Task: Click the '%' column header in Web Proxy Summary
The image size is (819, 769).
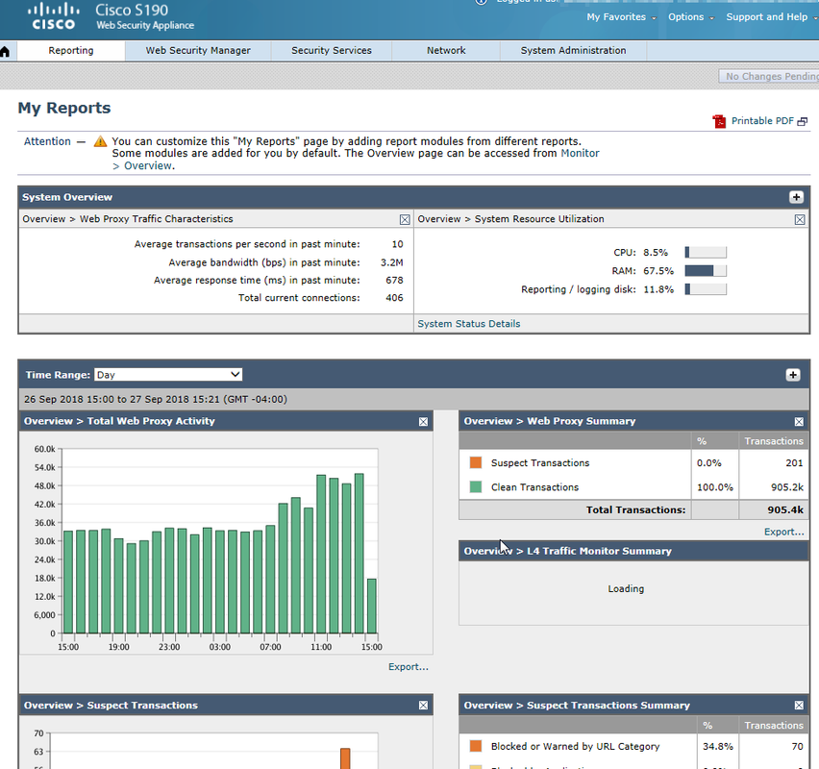Action: (702, 441)
